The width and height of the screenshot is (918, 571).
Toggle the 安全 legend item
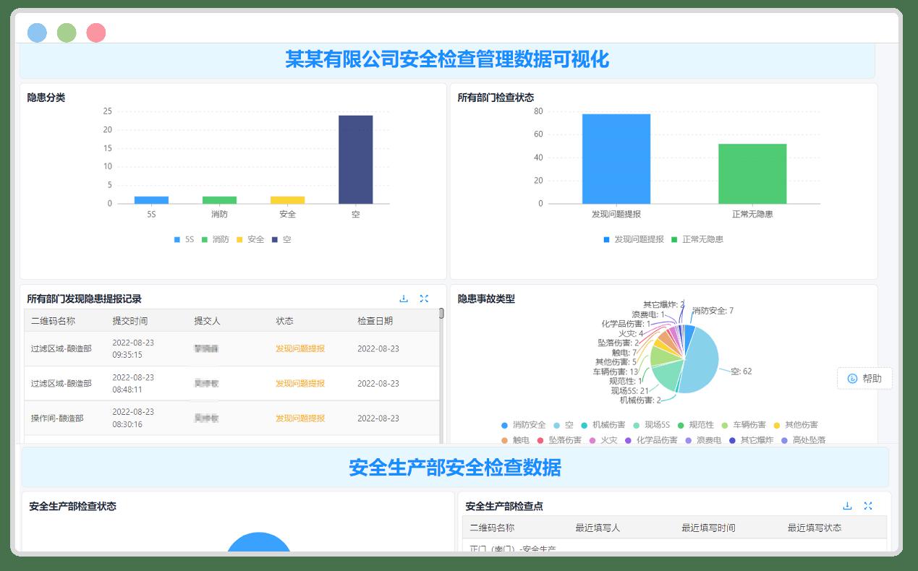(252, 239)
